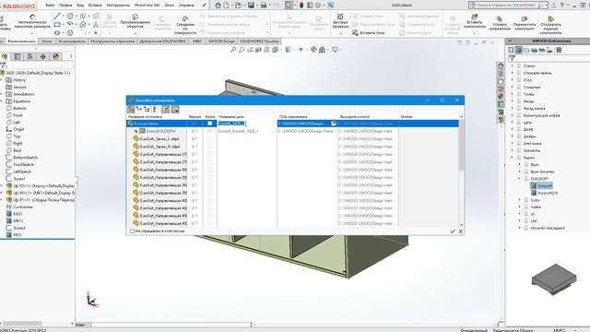Enable the 'Не спрашивать в этой сессии' checkbox
The image size is (590, 332).
point(132,231)
